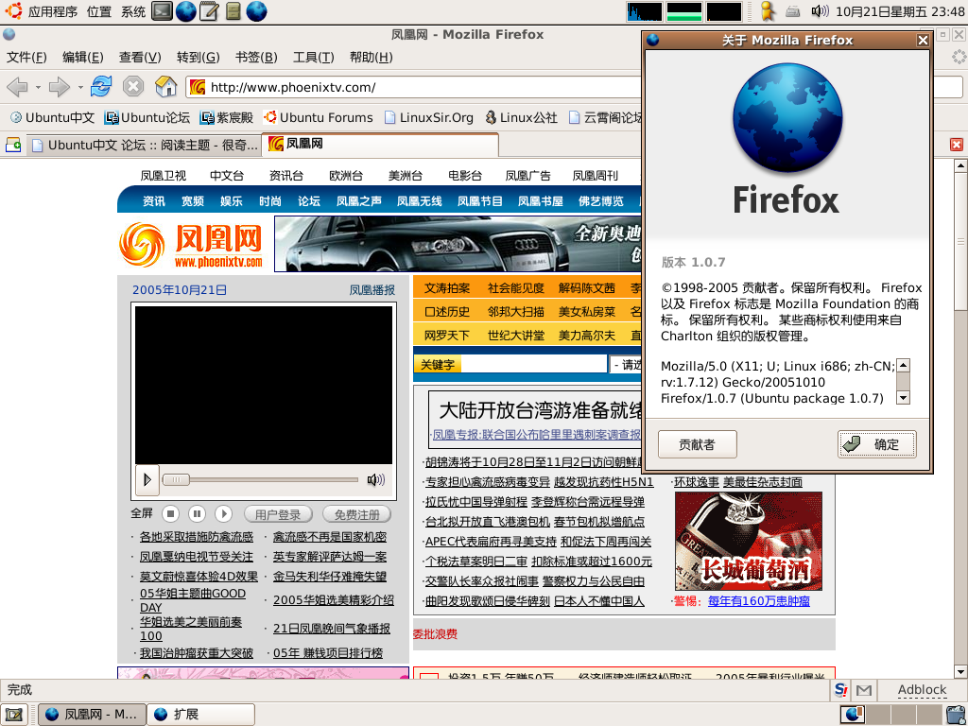Open the Ubuntu logo main menu

pyautogui.click(x=13, y=10)
